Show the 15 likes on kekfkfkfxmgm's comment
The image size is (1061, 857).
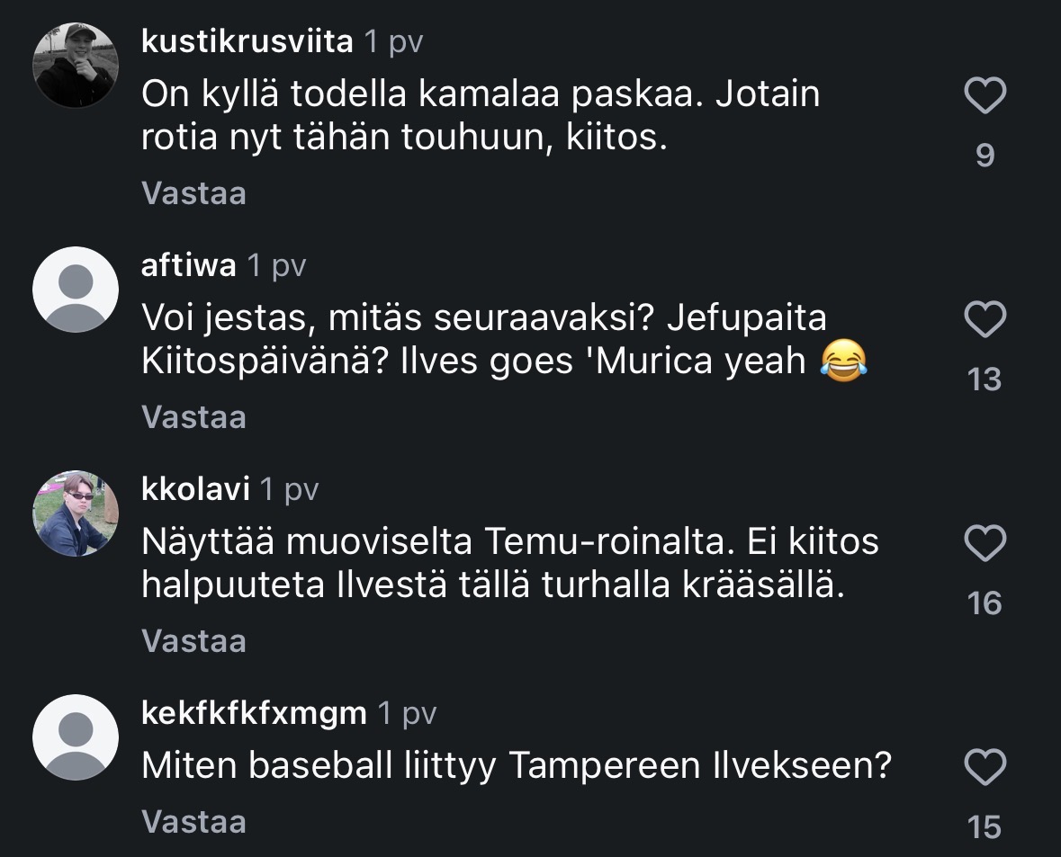click(x=985, y=827)
